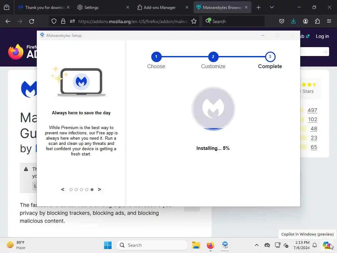The height and width of the screenshot is (253, 337).
Task: Open Copilot in Windows preview
Action: pos(326,245)
